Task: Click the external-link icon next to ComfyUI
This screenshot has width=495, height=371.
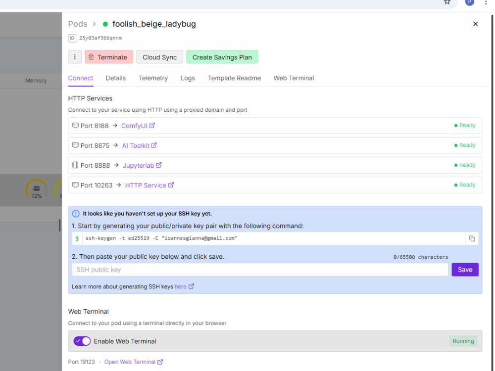Action: (x=152, y=126)
